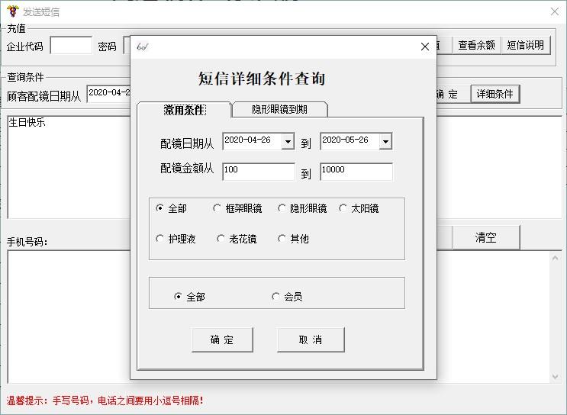Click the maximum amount field showing 10000
Image resolution: width=567 pixels, height=415 pixels.
356,171
